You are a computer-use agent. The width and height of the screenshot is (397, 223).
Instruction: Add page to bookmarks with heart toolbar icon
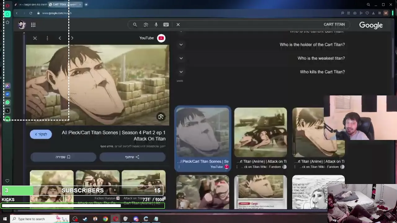tap(367, 13)
